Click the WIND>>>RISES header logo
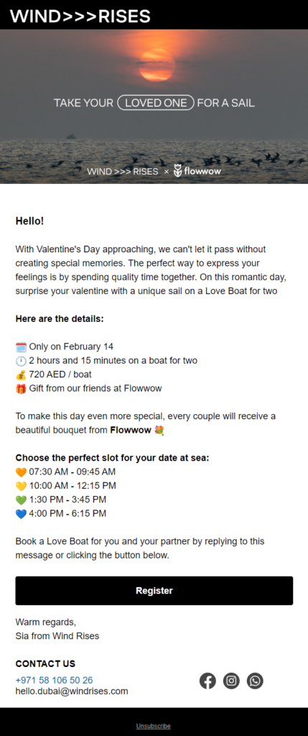 (x=80, y=16)
